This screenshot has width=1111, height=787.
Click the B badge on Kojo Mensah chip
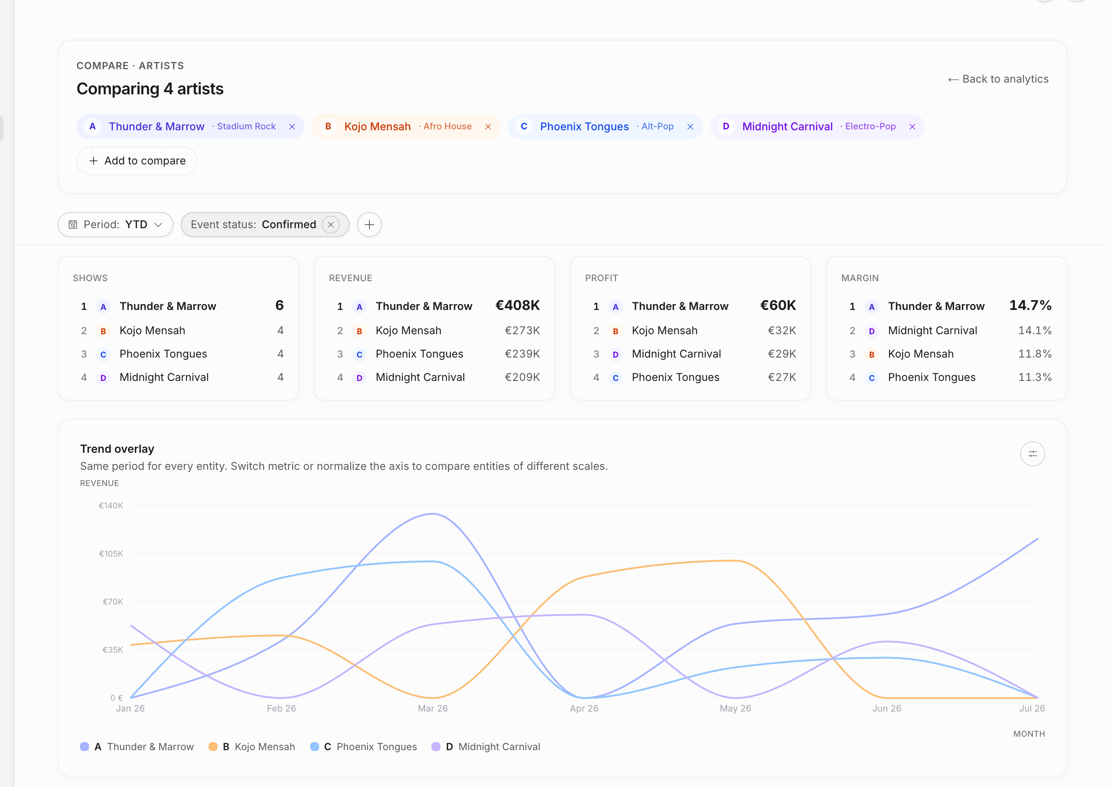(328, 127)
